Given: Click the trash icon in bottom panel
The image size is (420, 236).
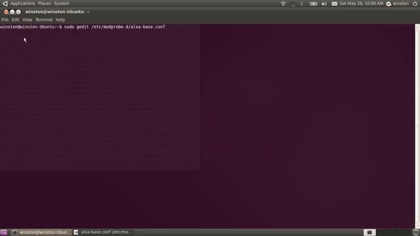Looking at the screenshot, I should point(416,232).
